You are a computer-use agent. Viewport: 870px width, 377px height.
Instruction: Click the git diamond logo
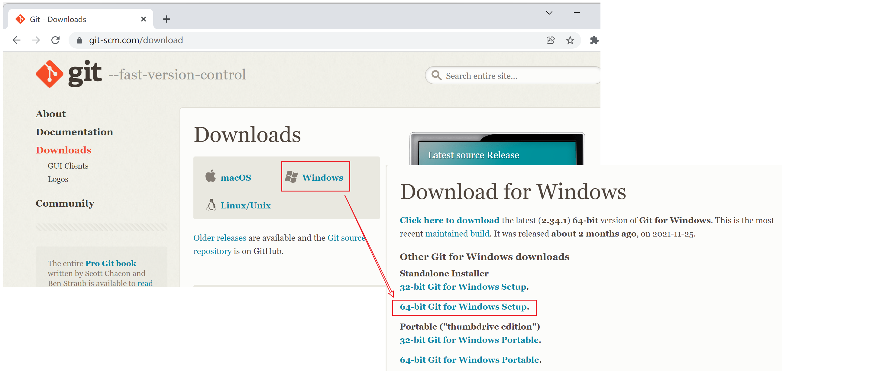49,74
